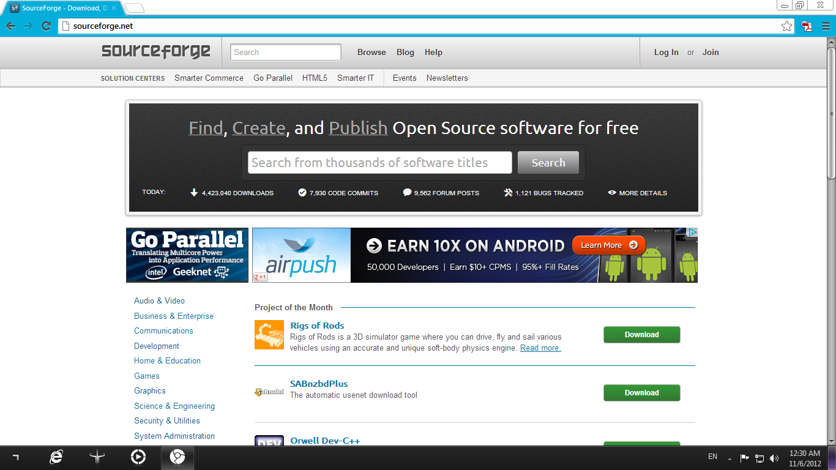Click the Join link
This screenshot has width=836, height=470.
point(711,52)
